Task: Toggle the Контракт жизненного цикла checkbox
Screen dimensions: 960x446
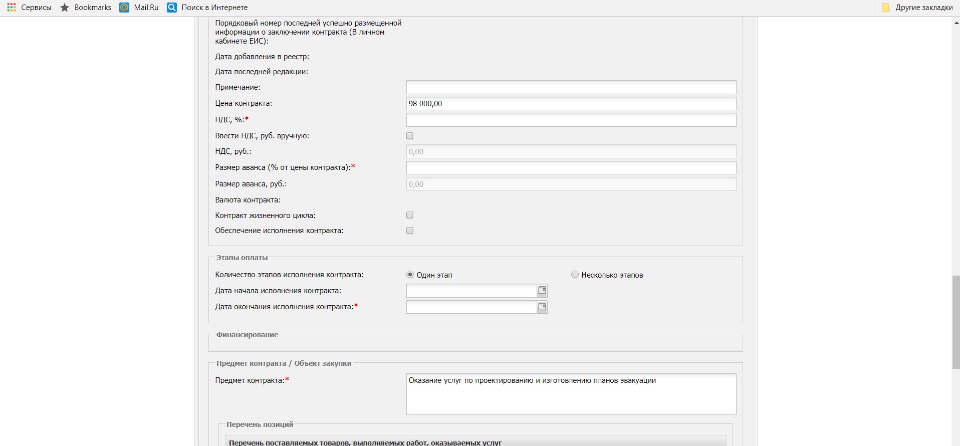Action: pos(410,215)
